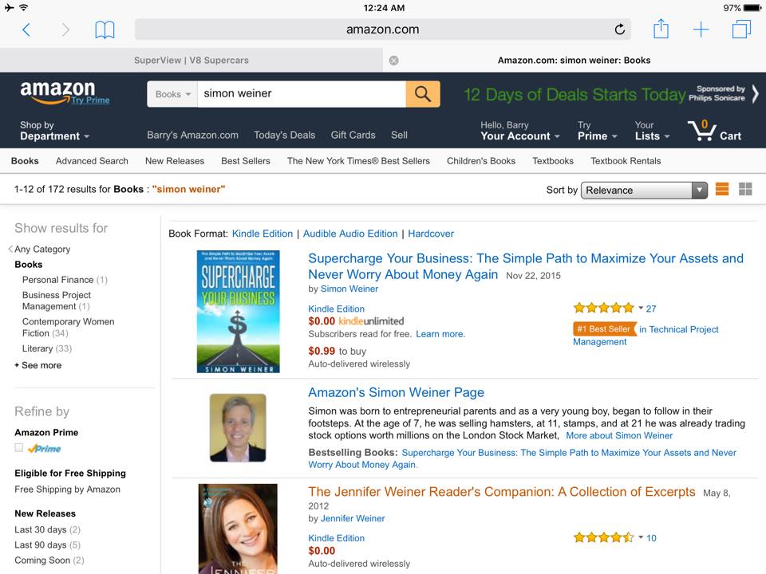Image resolution: width=766 pixels, height=574 pixels.
Task: Filter by Audible Audio Edition format
Action: (350, 234)
